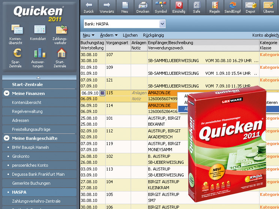Select the booking numbered 109
Viewport: 279px width, 209px height.
pos(109,67)
